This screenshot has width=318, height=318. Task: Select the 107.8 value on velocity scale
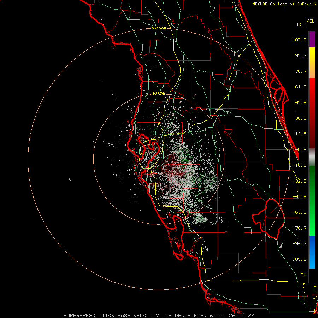[x=299, y=40]
